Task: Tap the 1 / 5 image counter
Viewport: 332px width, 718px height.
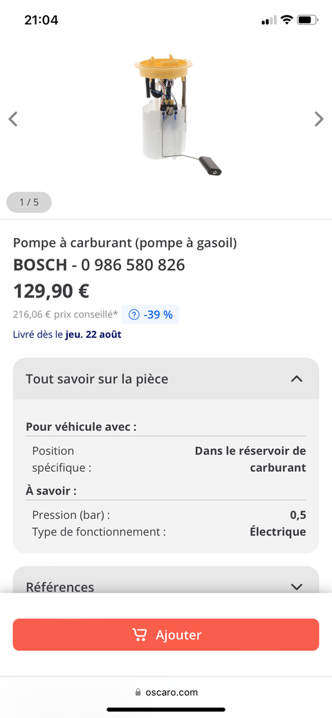Action: point(29,202)
